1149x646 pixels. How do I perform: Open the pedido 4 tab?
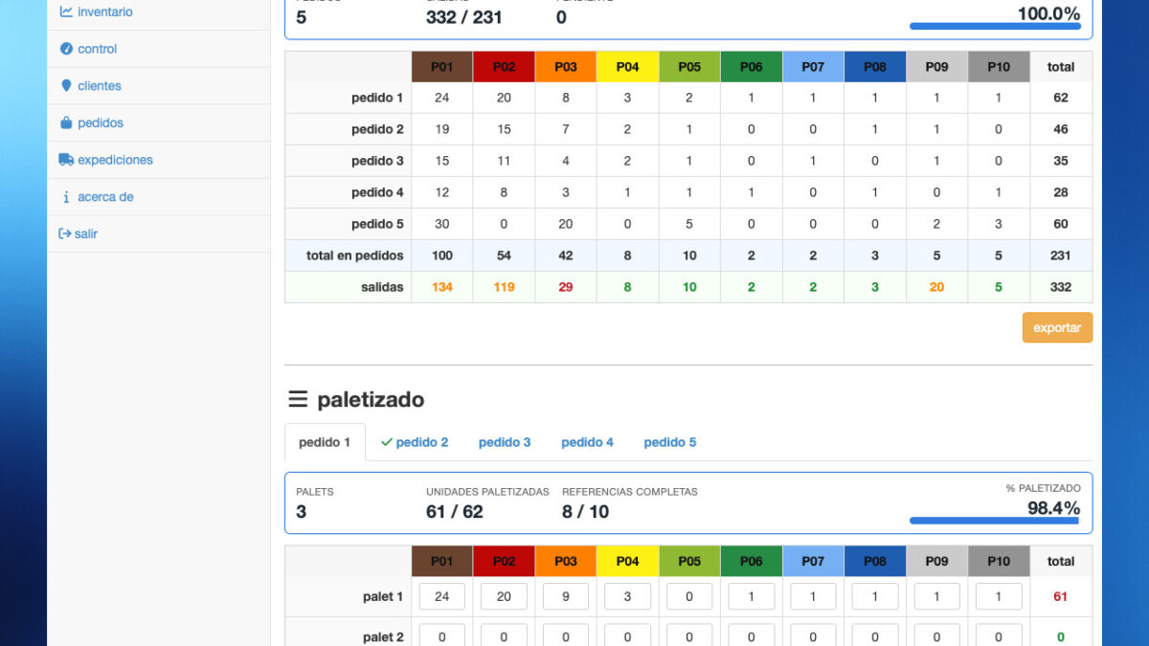(587, 442)
